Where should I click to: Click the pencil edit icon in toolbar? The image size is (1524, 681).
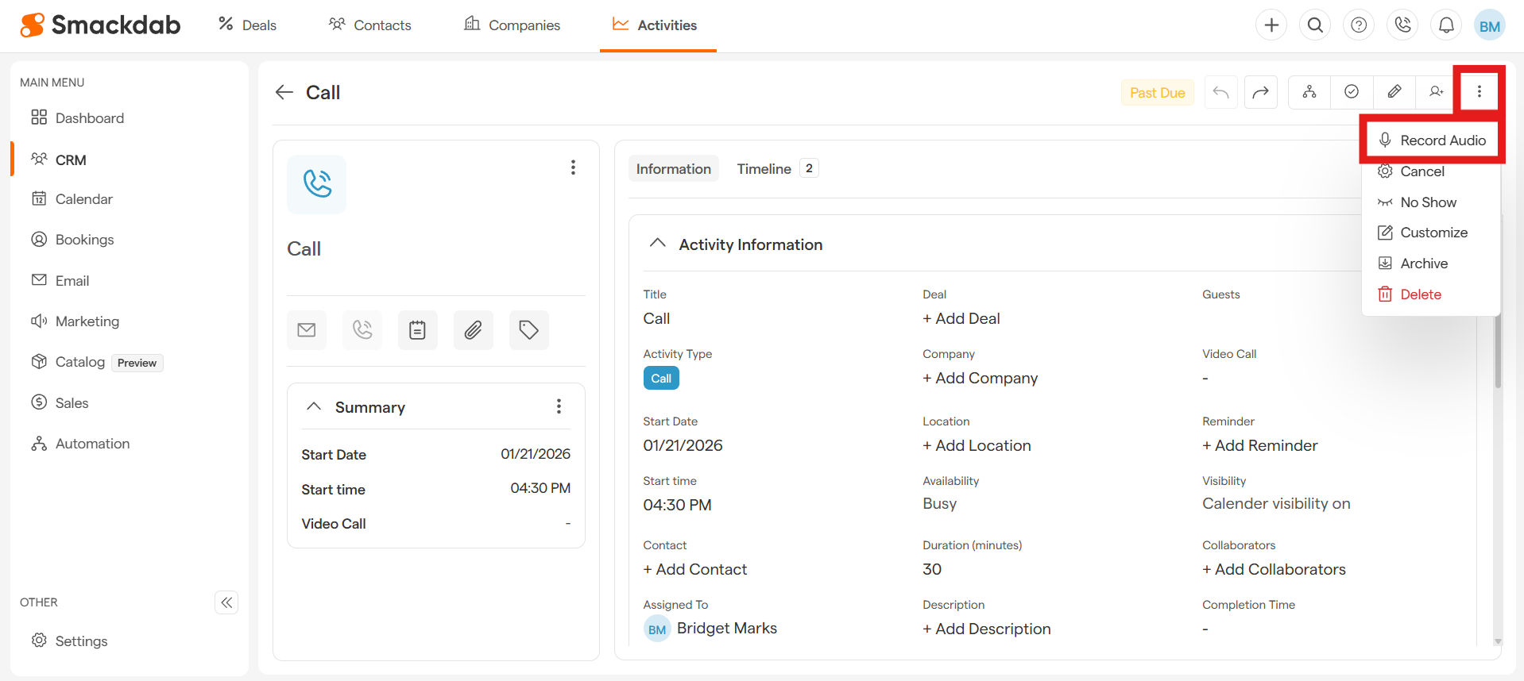[1394, 92]
